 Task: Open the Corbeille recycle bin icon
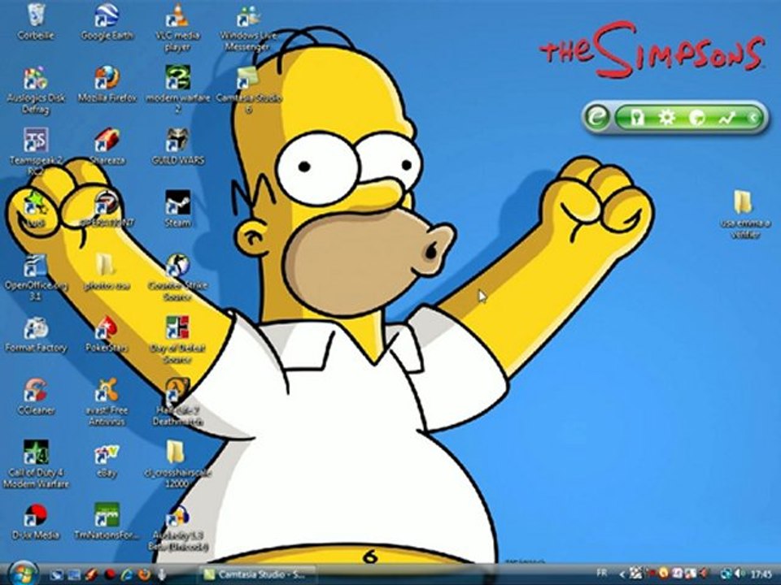[x=35, y=22]
